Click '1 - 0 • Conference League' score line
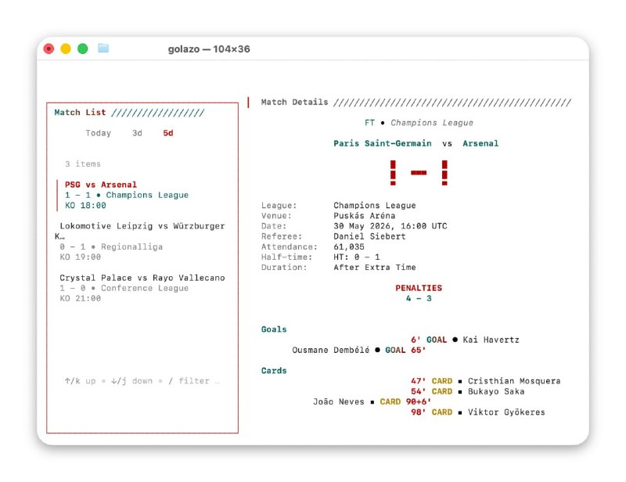626x482 pixels. pyautogui.click(x=124, y=288)
